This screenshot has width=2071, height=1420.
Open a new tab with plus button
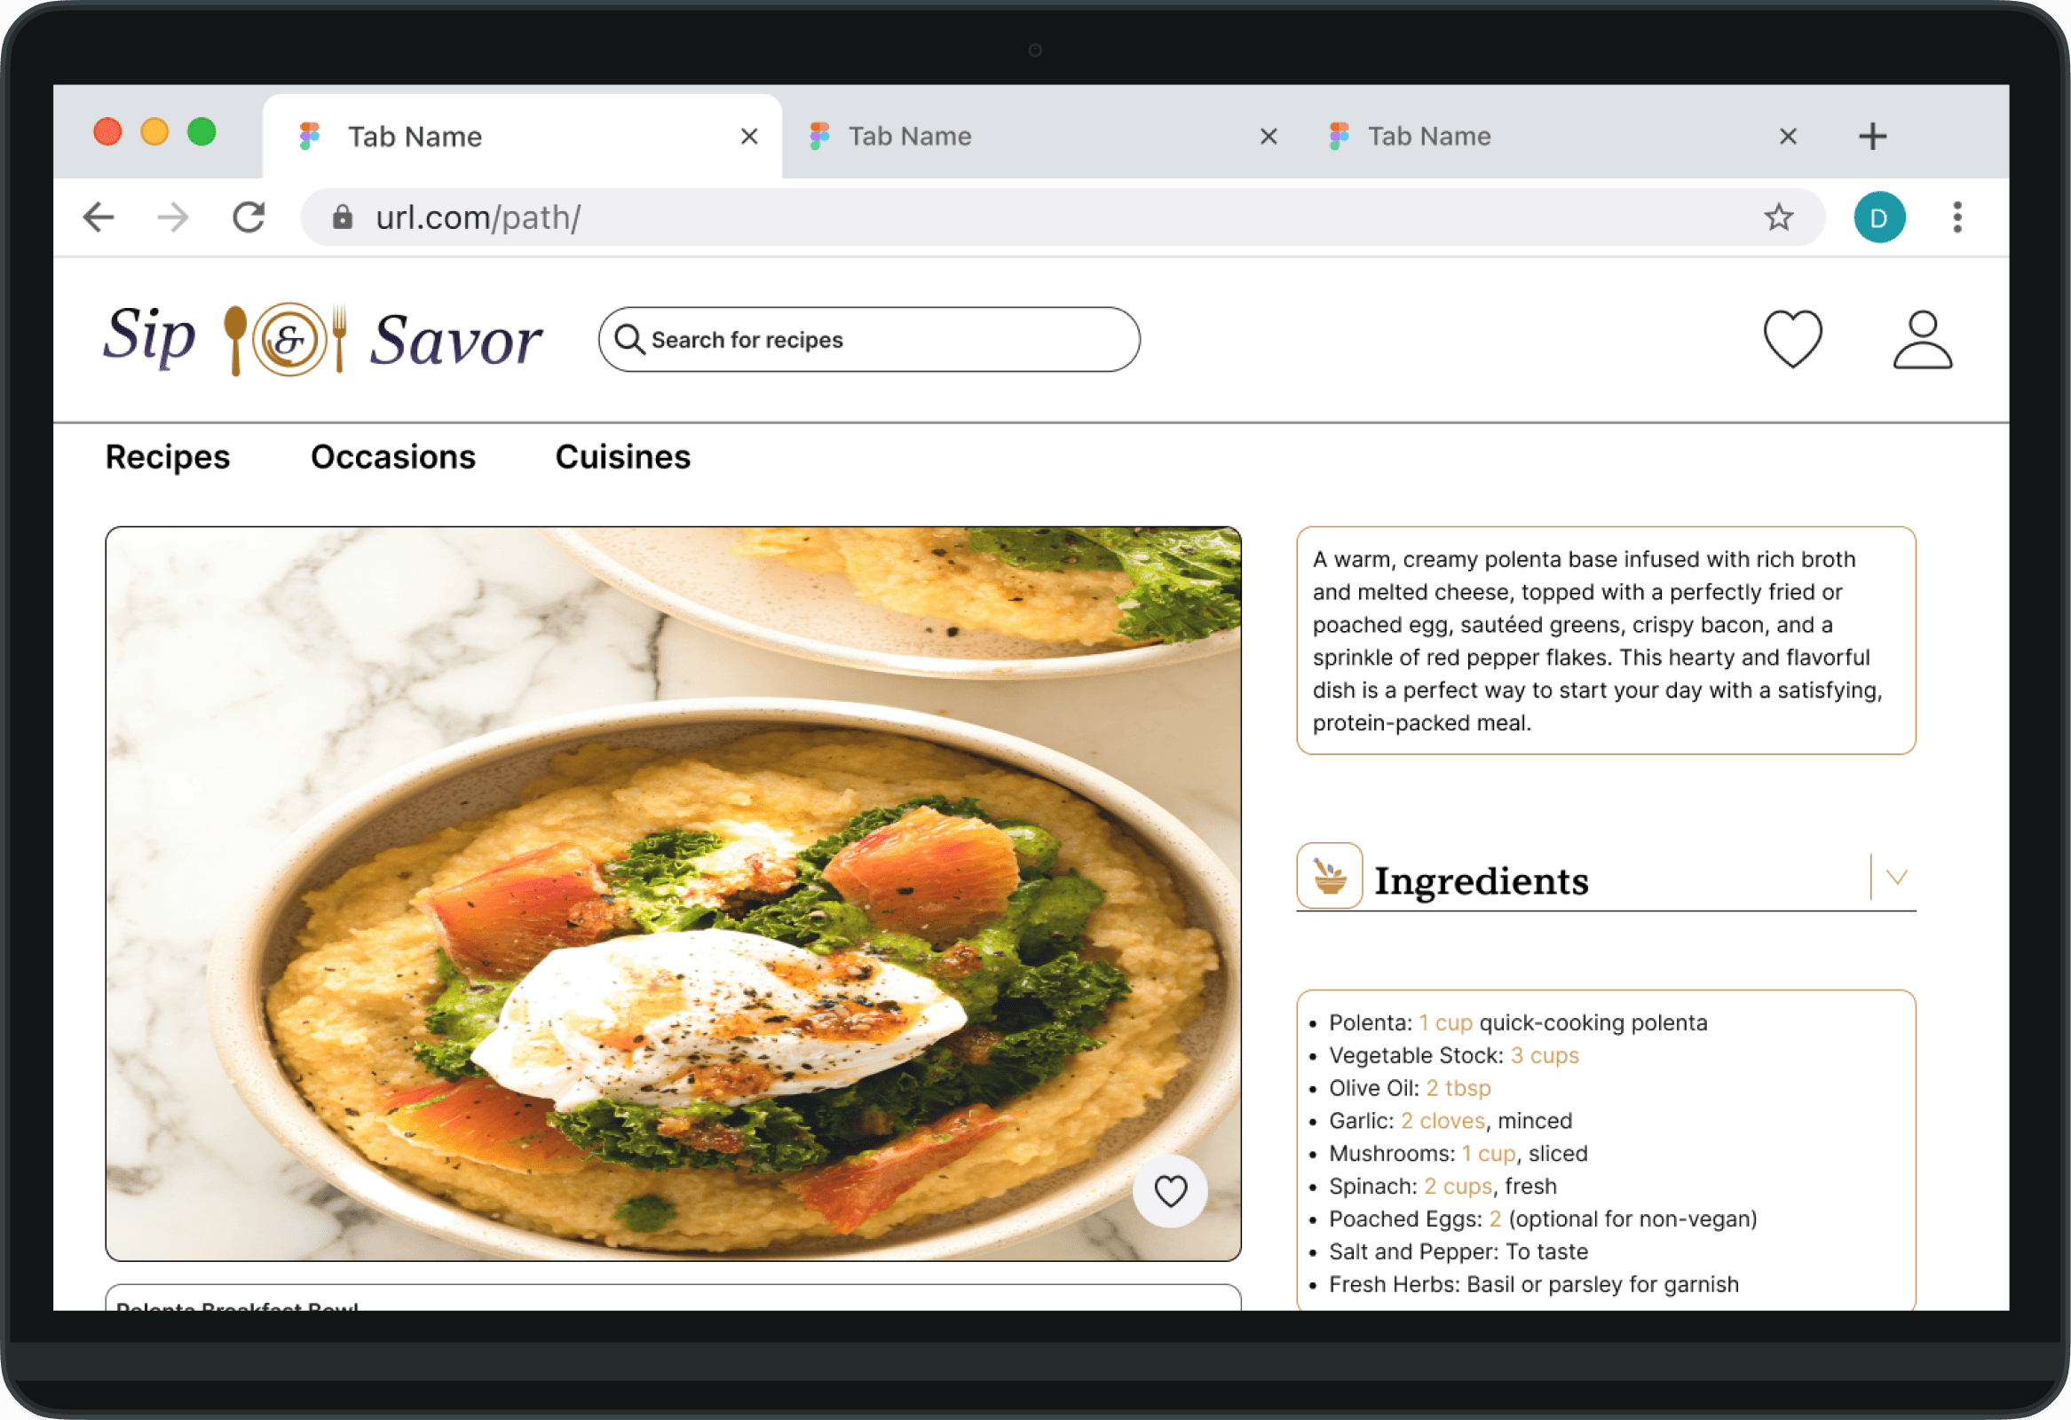click(1872, 137)
